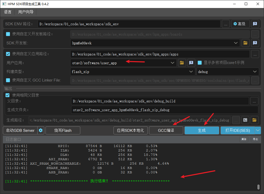The height and width of the screenshot is (194, 264).
Task: Toggle 显示多核项目core1示例 checkbox
Action: (200, 63)
